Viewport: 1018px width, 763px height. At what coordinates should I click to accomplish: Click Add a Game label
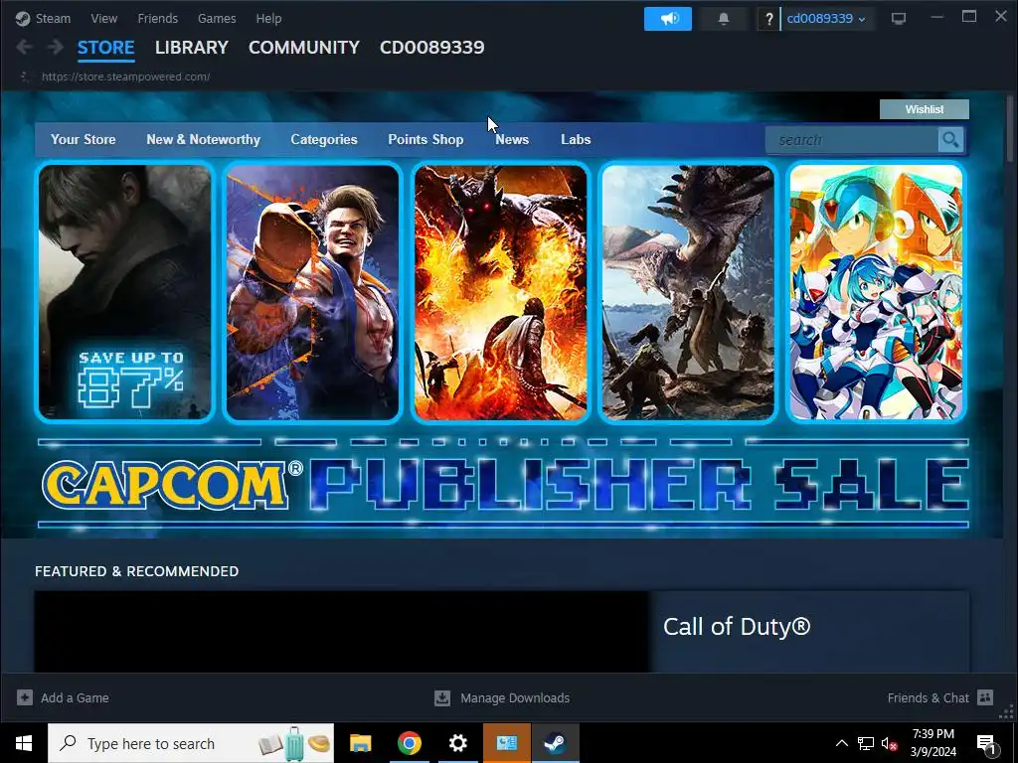tap(75, 698)
